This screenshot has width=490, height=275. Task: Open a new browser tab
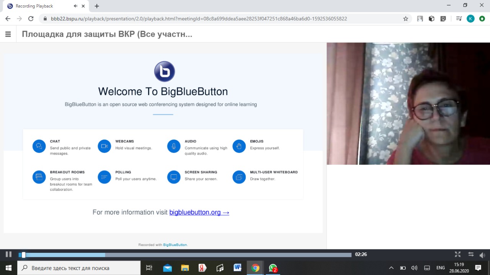click(97, 6)
